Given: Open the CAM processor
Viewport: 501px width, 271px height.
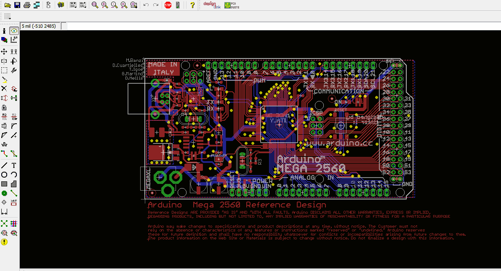Looking at the screenshot, I should coord(37,5).
